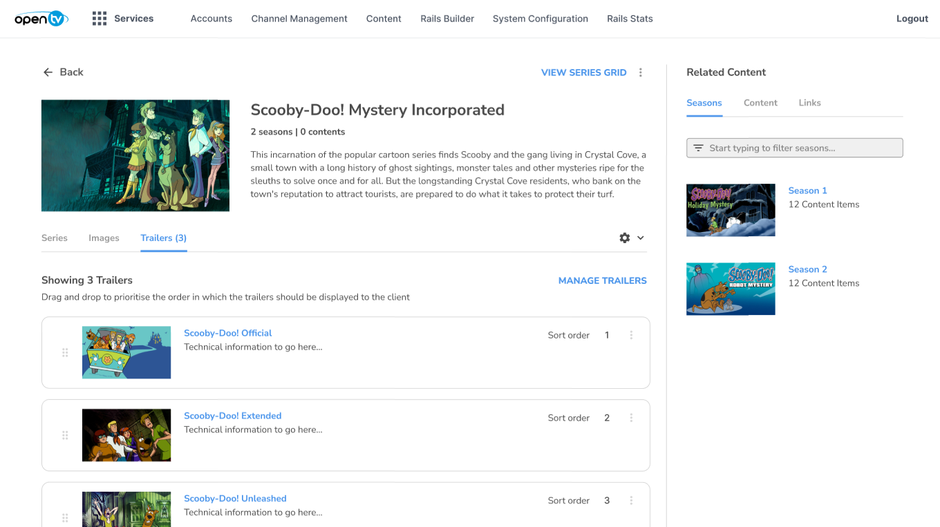Viewport: 940px width, 527px height.
Task: Click the MANAGE TRAILERS button
Action: click(x=603, y=280)
